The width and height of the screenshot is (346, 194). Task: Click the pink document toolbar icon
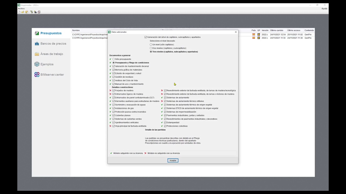pos(39,12)
